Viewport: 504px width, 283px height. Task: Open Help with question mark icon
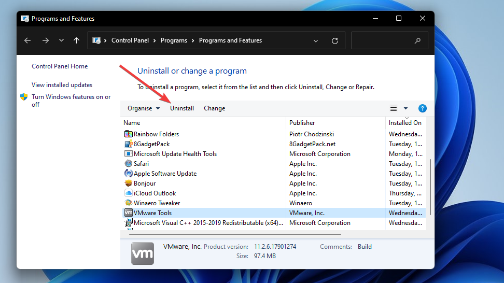(x=423, y=108)
